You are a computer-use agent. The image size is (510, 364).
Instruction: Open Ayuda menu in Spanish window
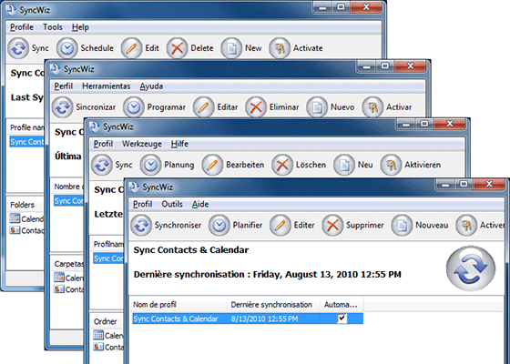[x=151, y=86]
